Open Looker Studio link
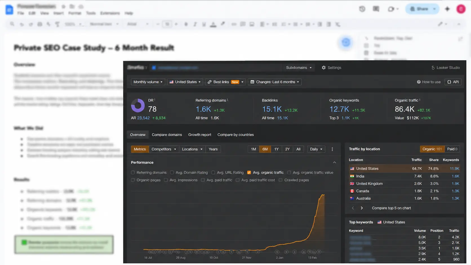The width and height of the screenshot is (471, 265). (x=445, y=68)
